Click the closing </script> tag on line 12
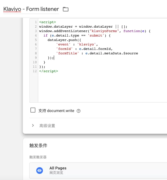The height and width of the screenshot is (180, 167). point(49,71)
